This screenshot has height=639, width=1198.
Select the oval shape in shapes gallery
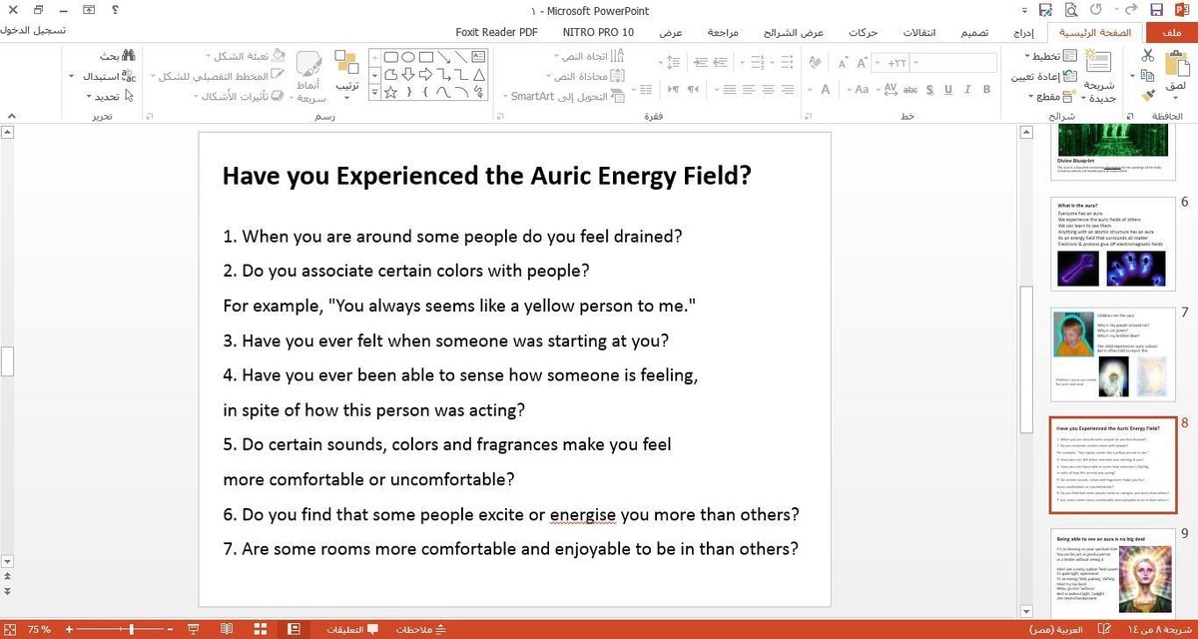click(408, 57)
